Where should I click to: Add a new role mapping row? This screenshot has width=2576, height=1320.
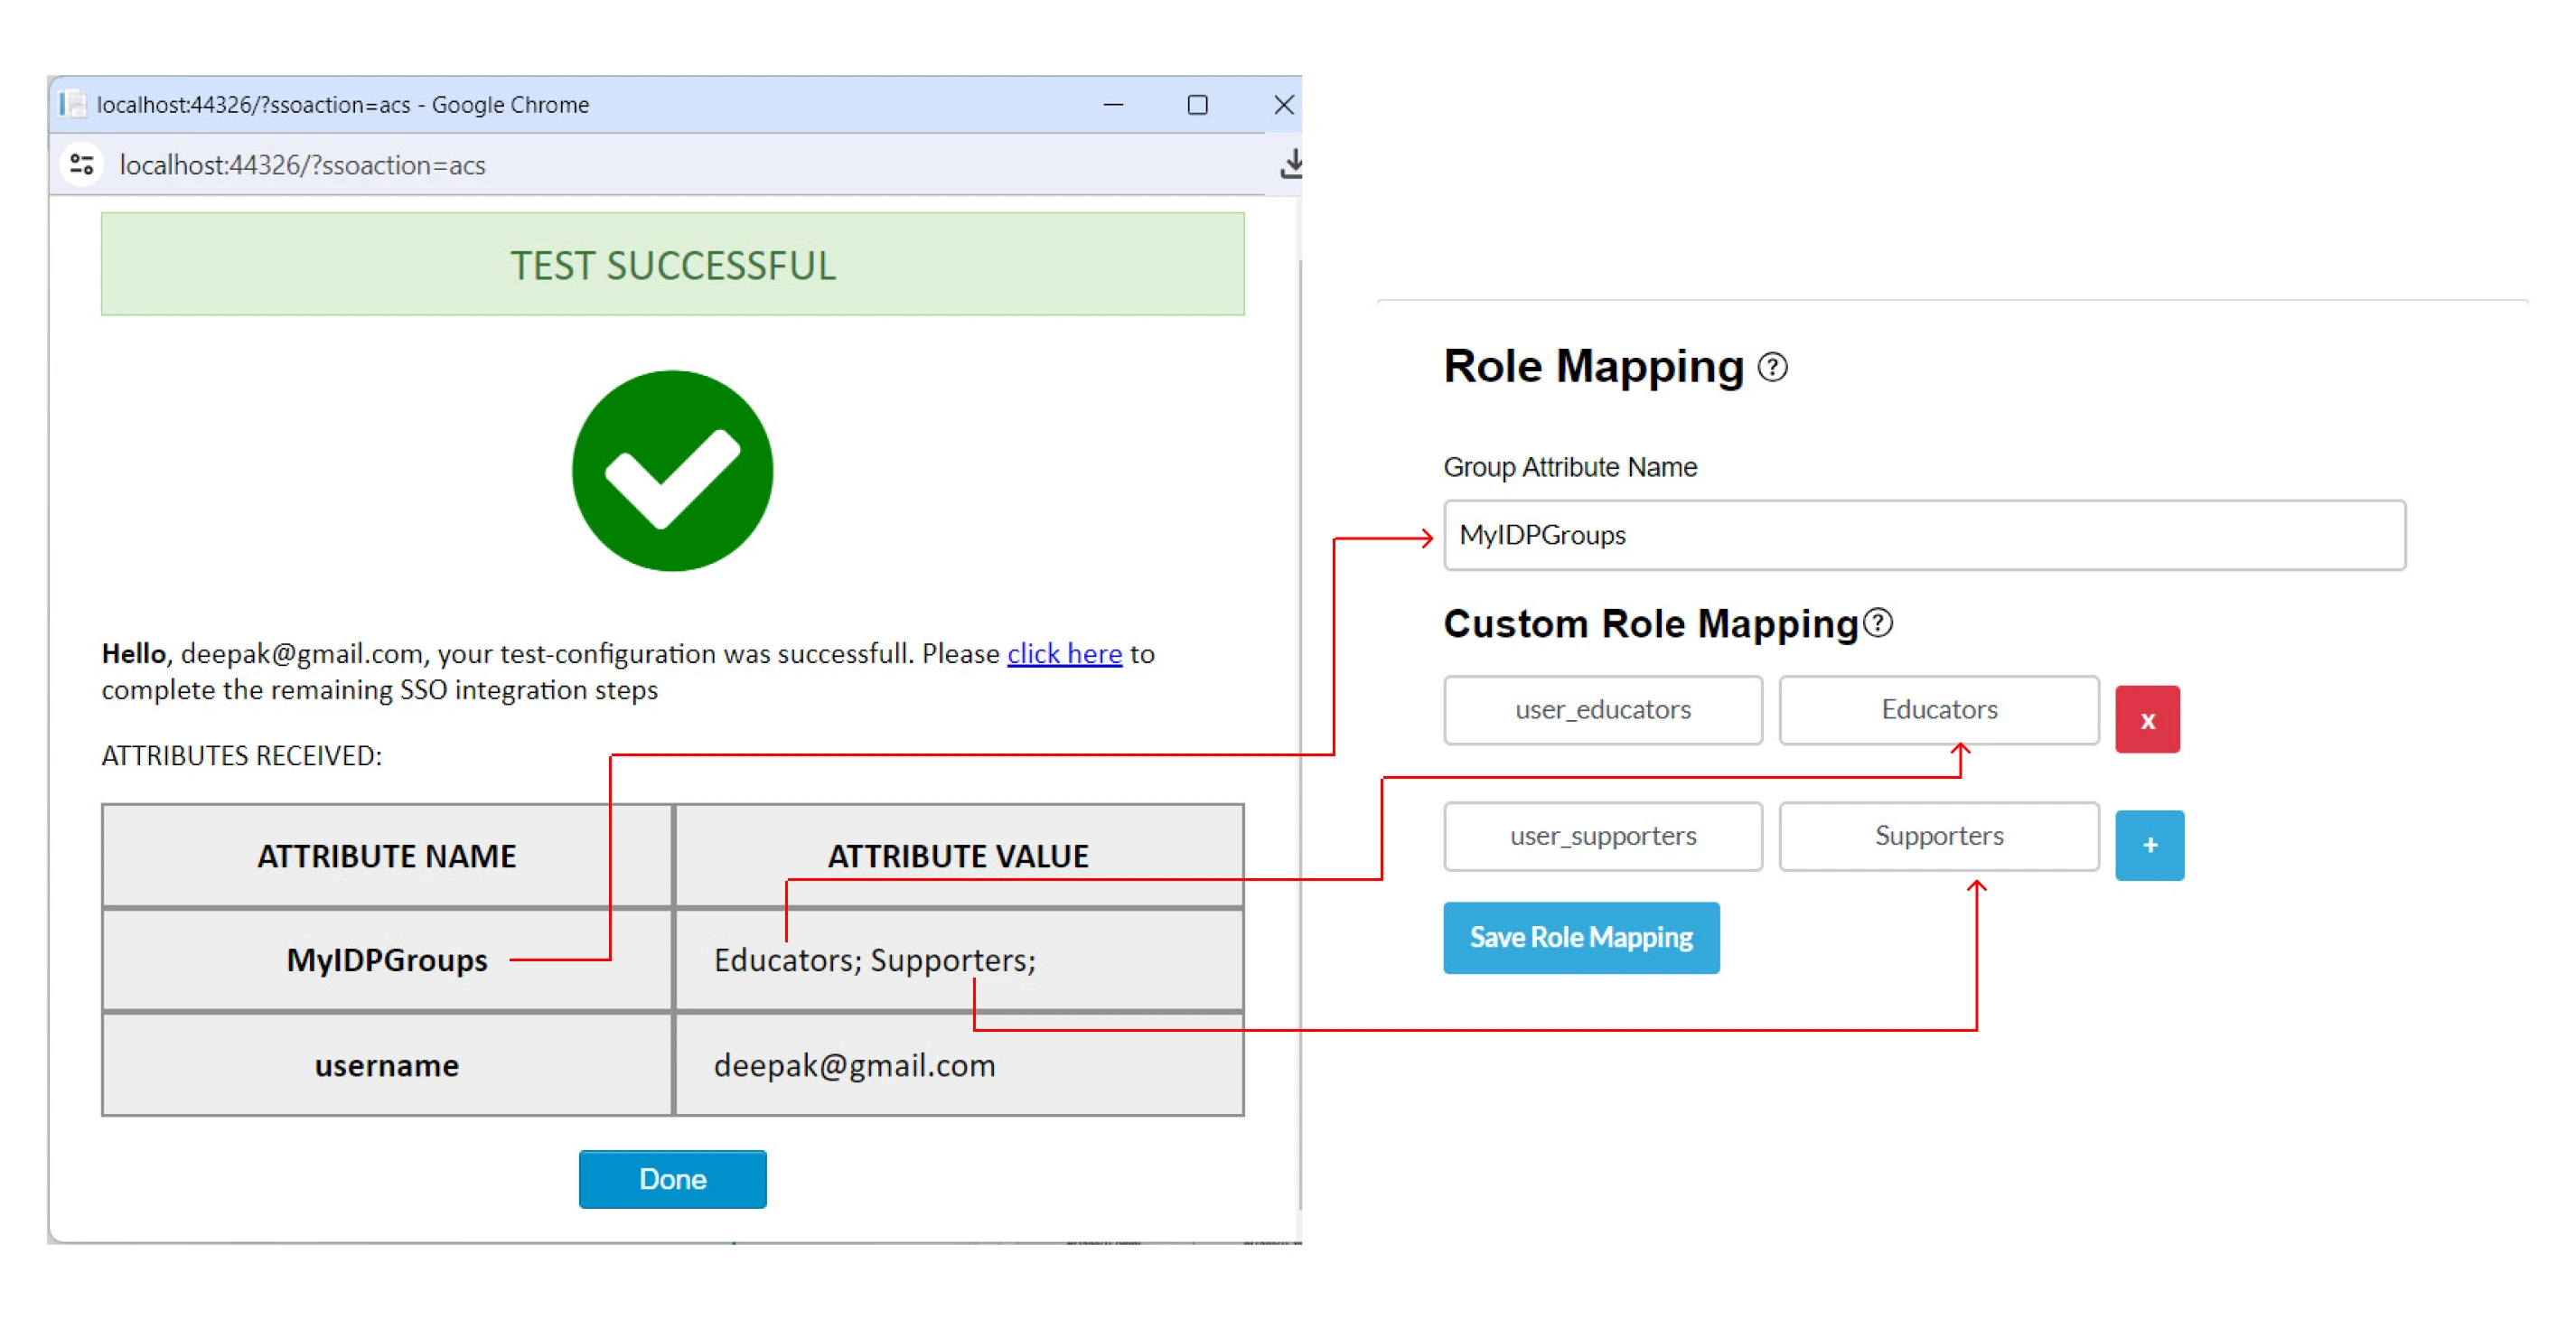(x=2149, y=845)
